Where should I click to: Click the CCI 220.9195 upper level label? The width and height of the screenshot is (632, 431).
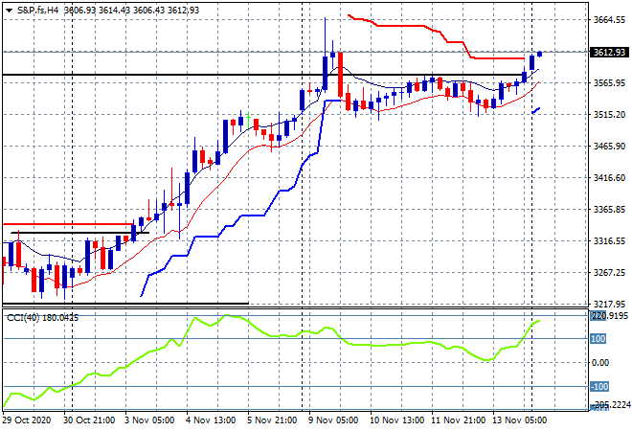(x=609, y=316)
